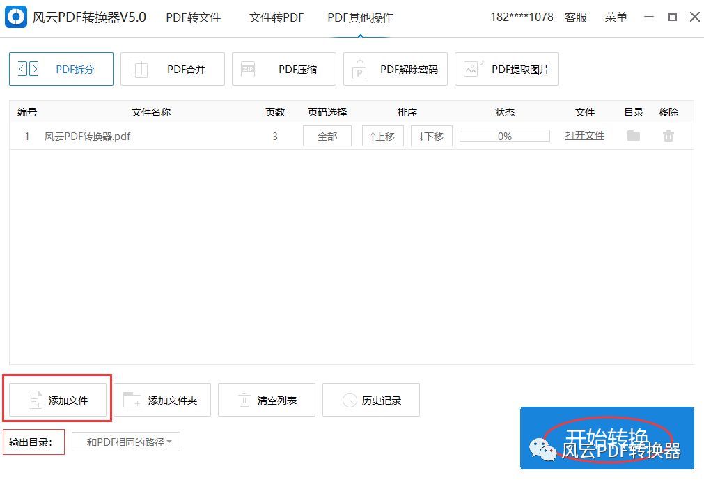Remove the PDF using the trash icon
Screen dimensions: 704x482
(668, 136)
